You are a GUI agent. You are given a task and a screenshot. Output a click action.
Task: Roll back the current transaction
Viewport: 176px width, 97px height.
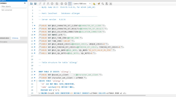tap(66, 4)
